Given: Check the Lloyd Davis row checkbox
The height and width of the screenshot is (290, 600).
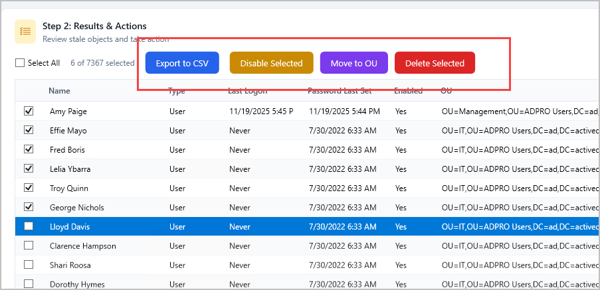Looking at the screenshot, I should pos(29,226).
